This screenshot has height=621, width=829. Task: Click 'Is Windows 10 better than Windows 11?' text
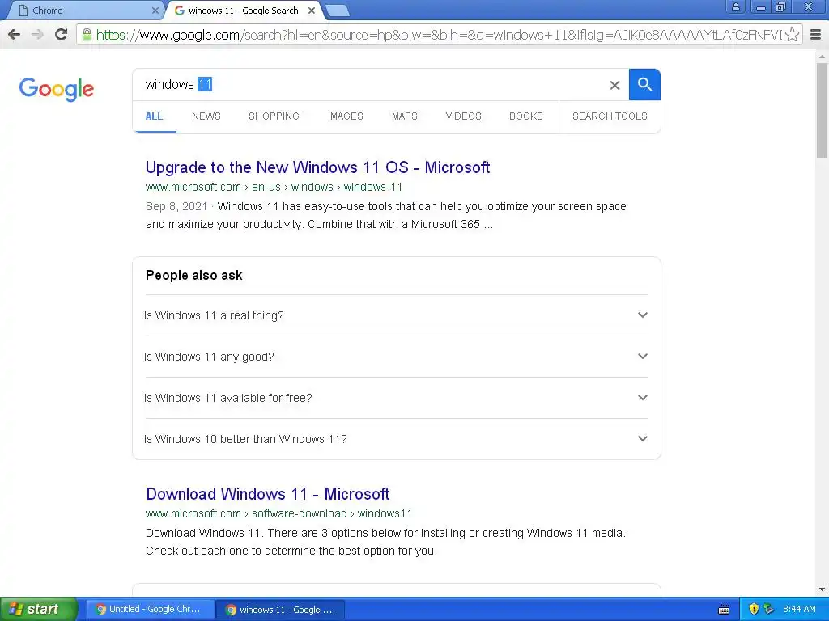click(245, 439)
